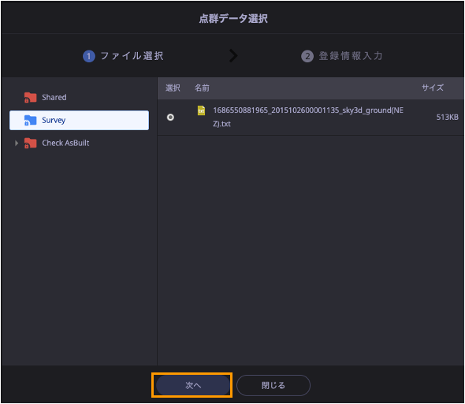Expand the Check AsBuilt folder tree
The width and height of the screenshot is (465, 404).
[17, 143]
